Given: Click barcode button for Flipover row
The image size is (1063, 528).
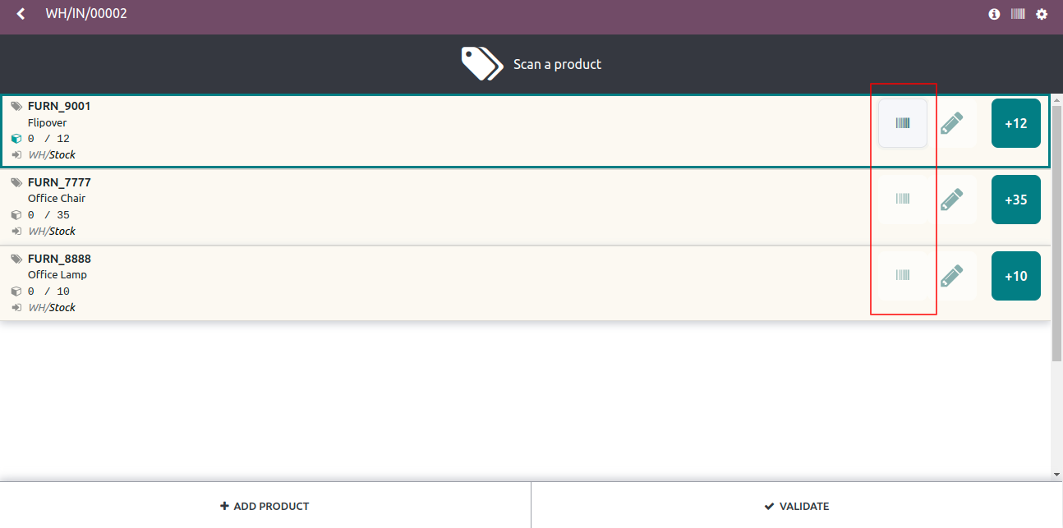Looking at the screenshot, I should click(903, 123).
